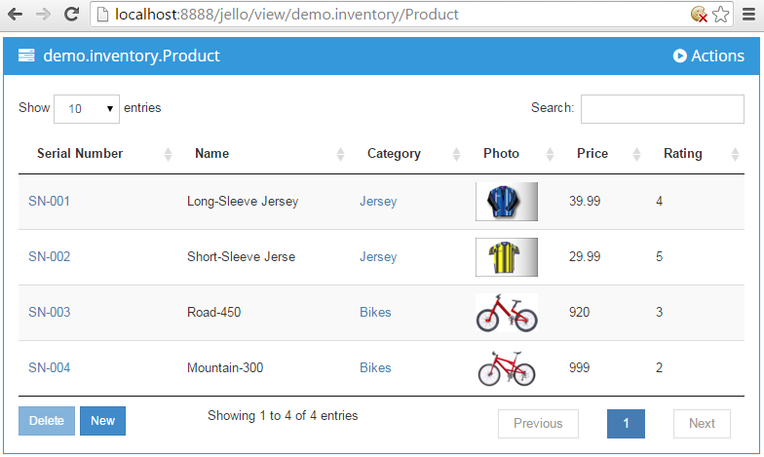Select the Long-Sleeve Jersey name cell
Image resolution: width=764 pixels, height=457 pixels.
click(243, 201)
